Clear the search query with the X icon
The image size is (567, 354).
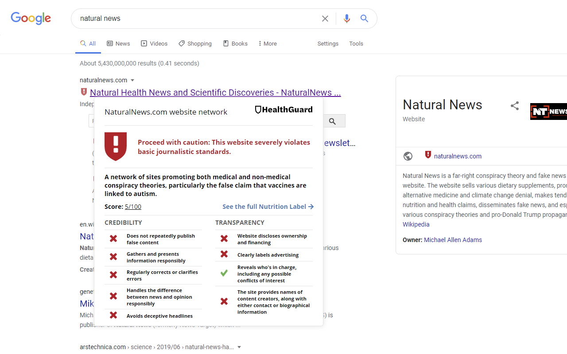click(x=325, y=19)
